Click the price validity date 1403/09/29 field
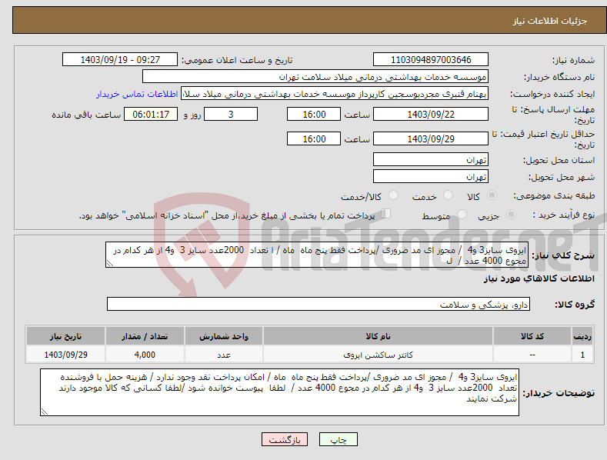The image size is (607, 460). pos(431,138)
